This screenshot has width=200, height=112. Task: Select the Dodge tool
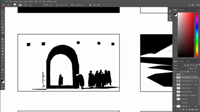[2, 54]
